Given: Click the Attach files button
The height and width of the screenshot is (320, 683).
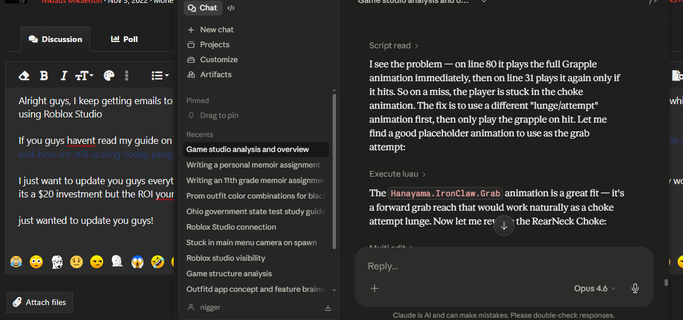Looking at the screenshot, I should (40, 302).
